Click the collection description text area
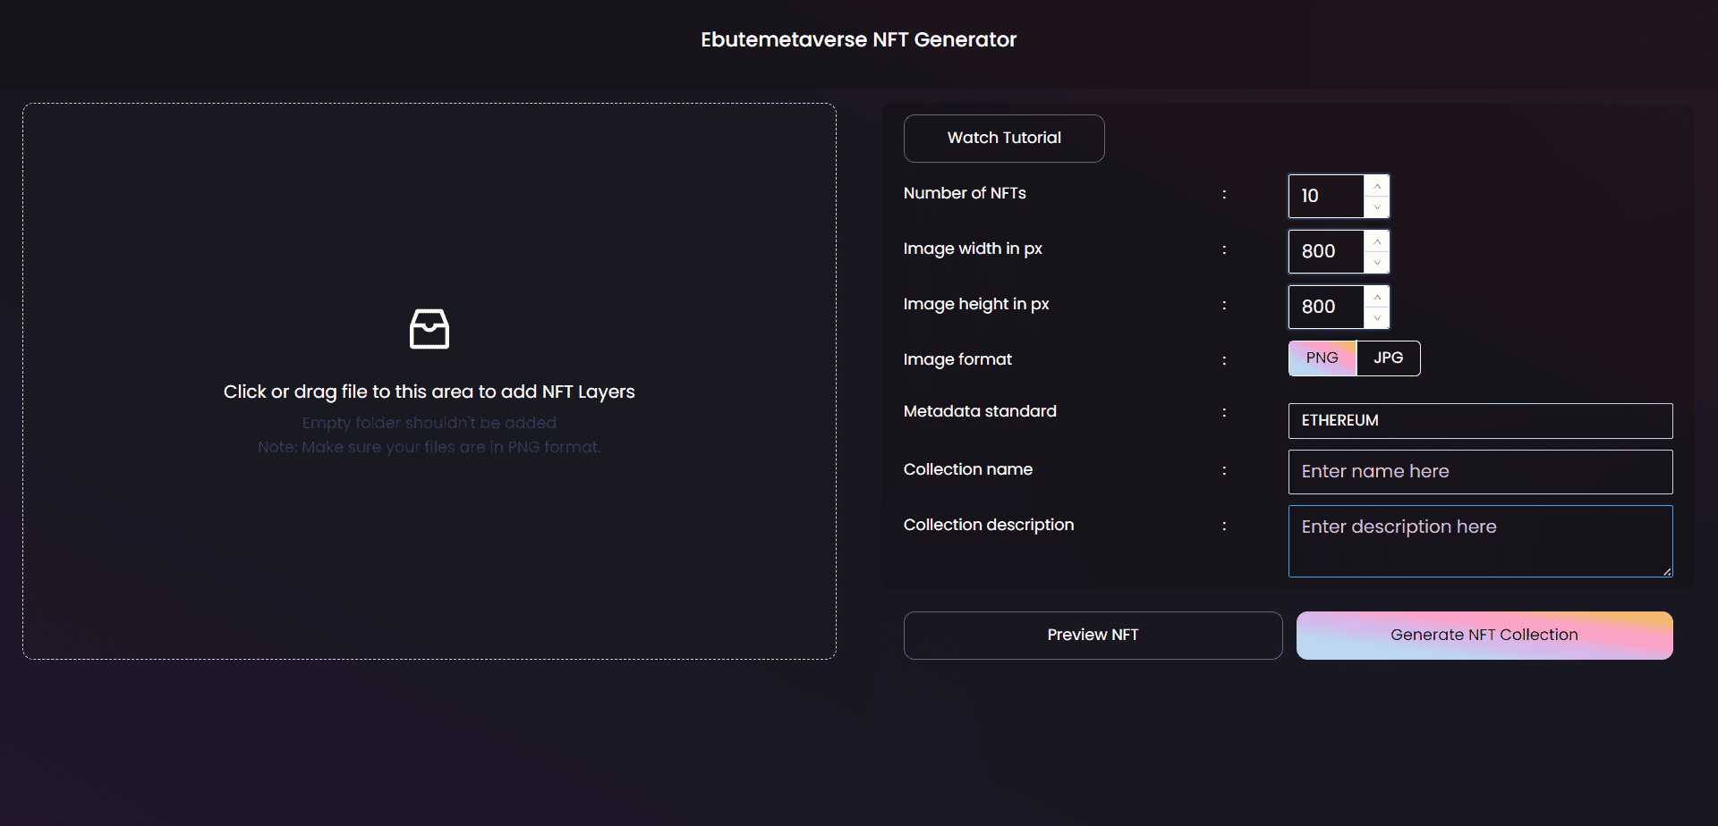Image resolution: width=1718 pixels, height=826 pixels. [x=1479, y=541]
